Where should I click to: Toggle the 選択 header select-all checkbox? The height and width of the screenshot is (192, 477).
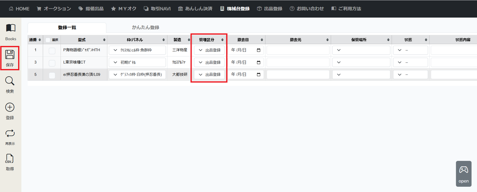click(x=48, y=40)
